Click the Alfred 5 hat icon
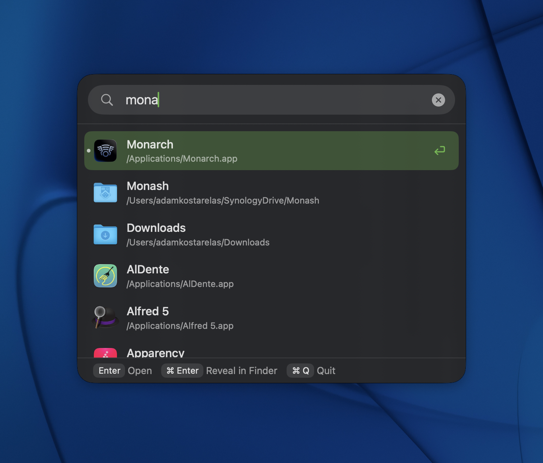The height and width of the screenshot is (463, 543). 106,317
